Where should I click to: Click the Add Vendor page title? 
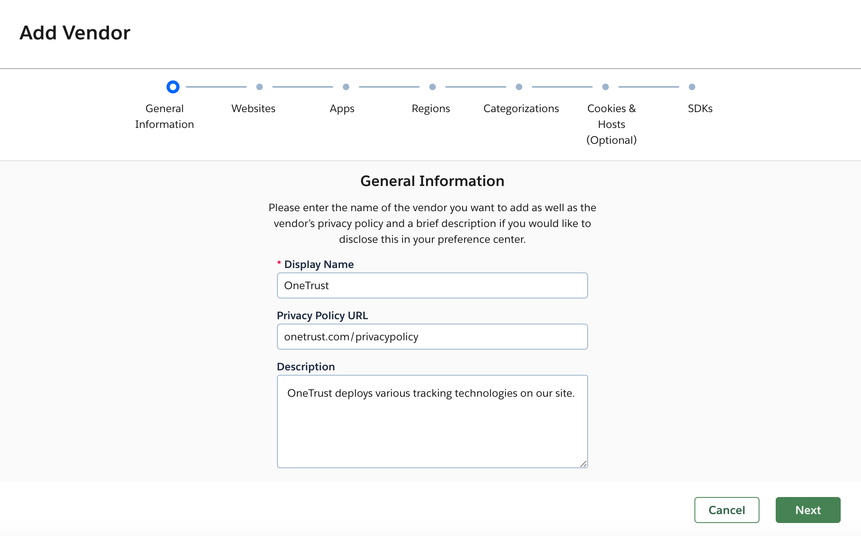75,33
